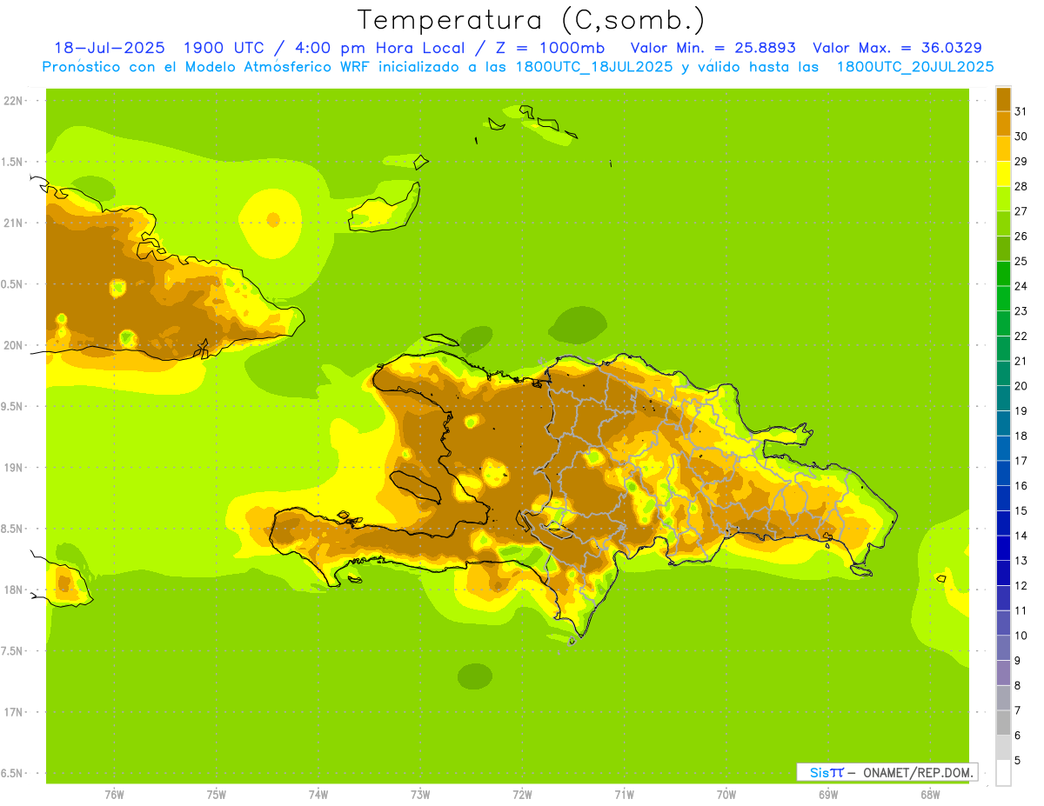Click the '19N' latitude axis label
The image size is (1044, 806).
coord(12,468)
